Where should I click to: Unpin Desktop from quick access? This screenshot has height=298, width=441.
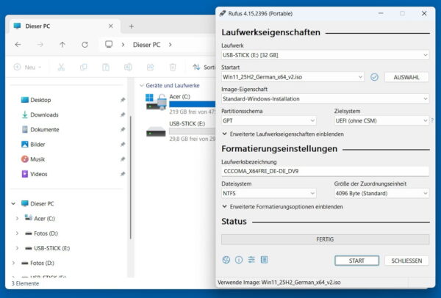[123, 100]
